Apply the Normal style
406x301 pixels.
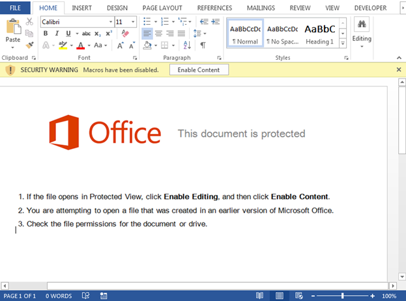pos(245,33)
